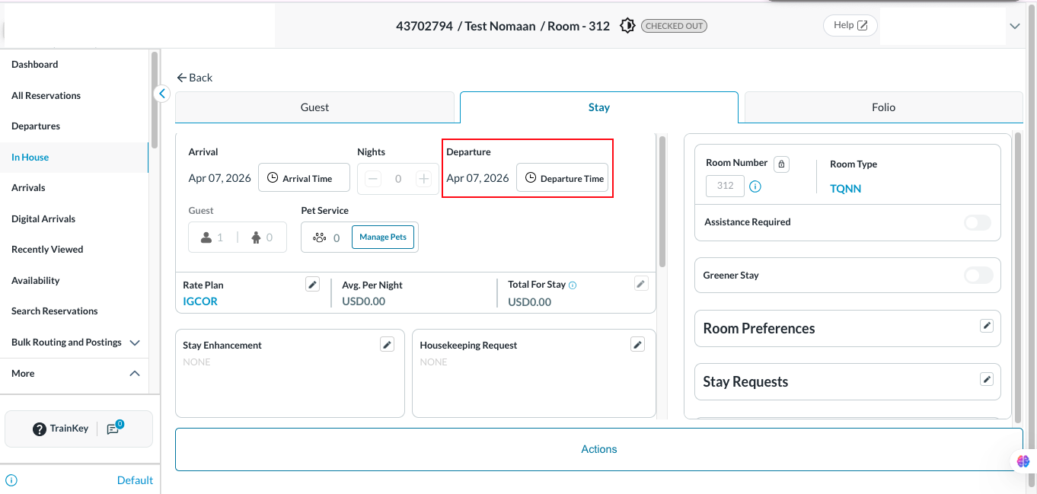1037x494 pixels.
Task: Open the Stay Enhancement edit icon
Action: point(387,345)
